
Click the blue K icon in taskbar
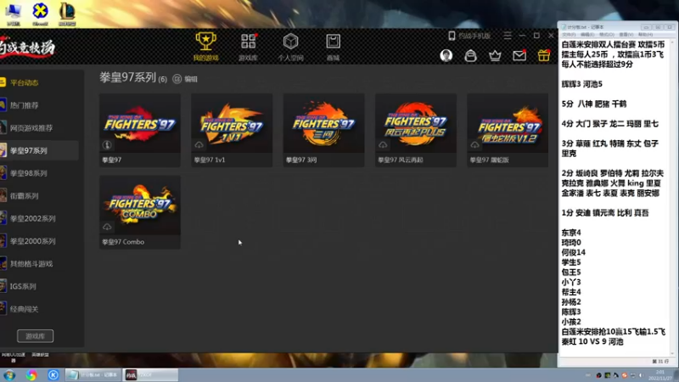(x=53, y=375)
